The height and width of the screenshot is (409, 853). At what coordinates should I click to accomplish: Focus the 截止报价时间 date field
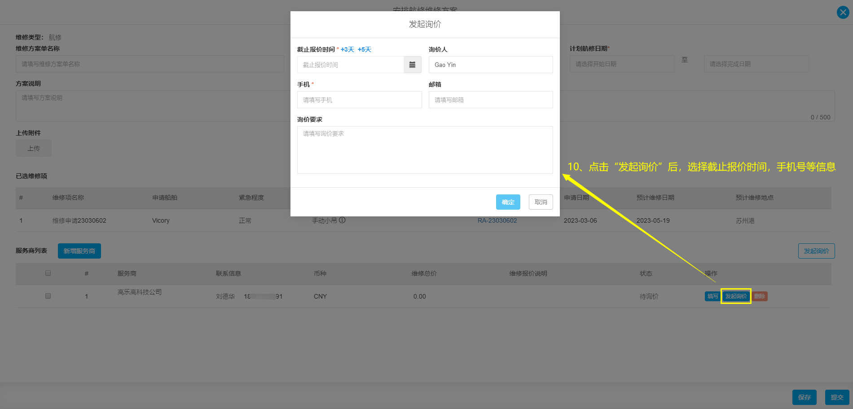click(x=351, y=65)
